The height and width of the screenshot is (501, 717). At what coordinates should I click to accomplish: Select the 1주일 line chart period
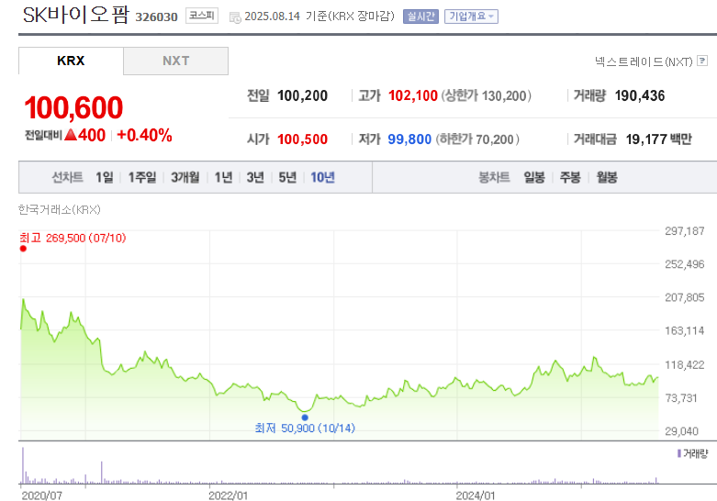142,177
